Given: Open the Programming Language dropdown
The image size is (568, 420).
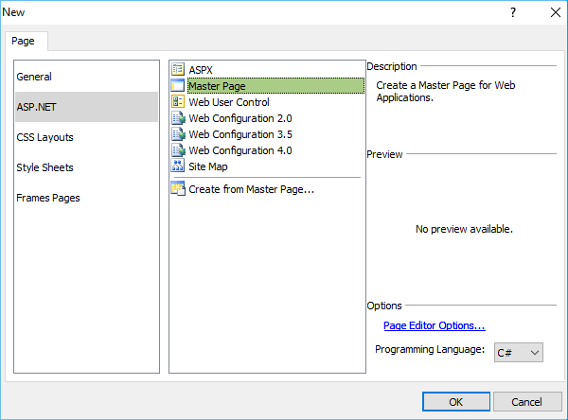Looking at the screenshot, I should click(519, 352).
